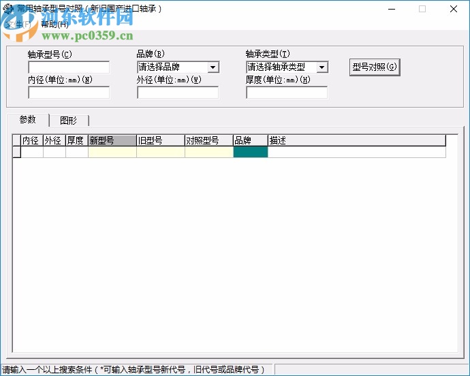The image size is (470, 376).
Task: Expand the 请选择轴承类型 dropdown arrow
Action: point(322,67)
